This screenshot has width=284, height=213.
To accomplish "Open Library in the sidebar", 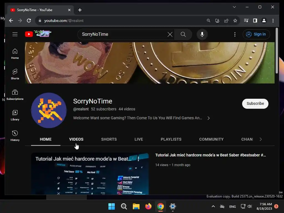I will point(15,115).
